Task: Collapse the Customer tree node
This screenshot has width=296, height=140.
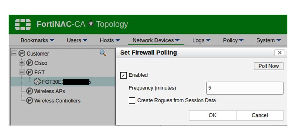Action: pos(14,53)
